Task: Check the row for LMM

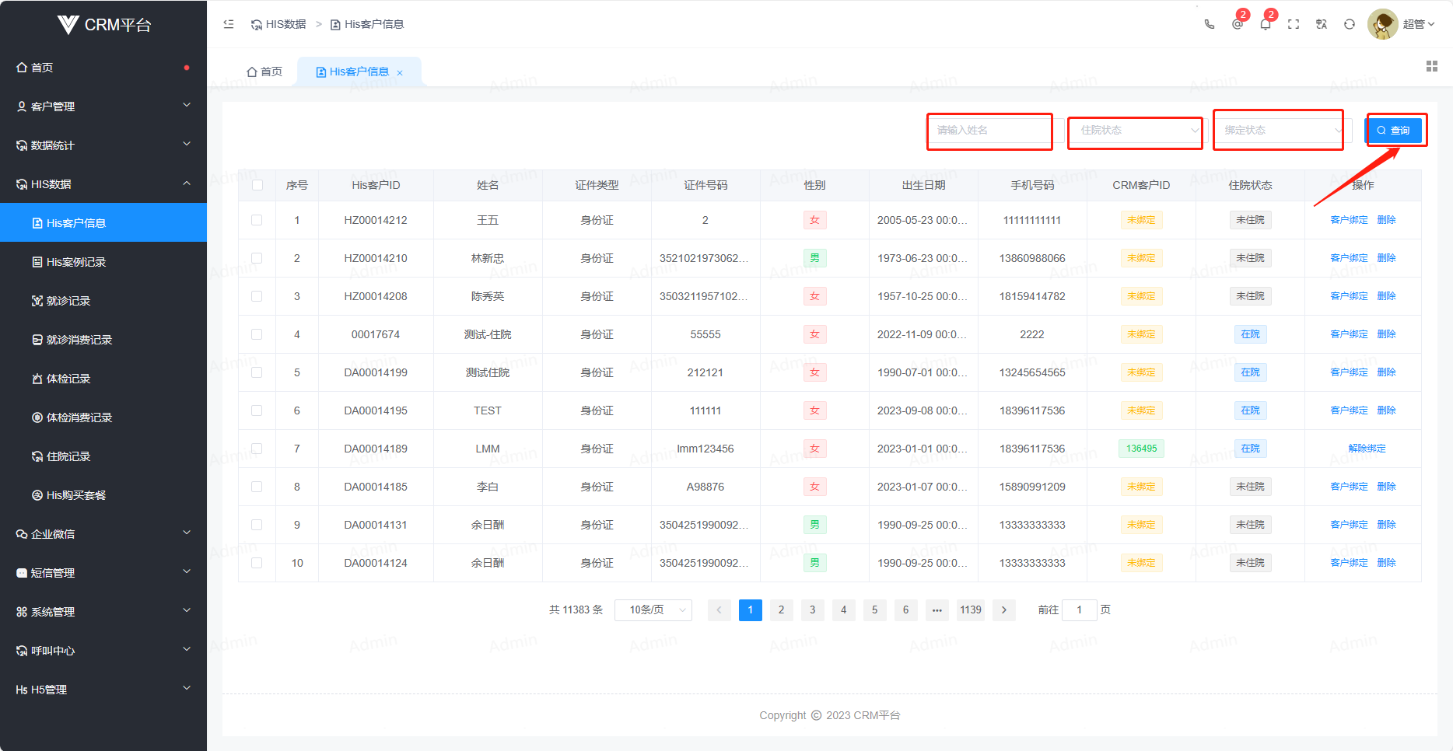Action: pyautogui.click(x=257, y=449)
